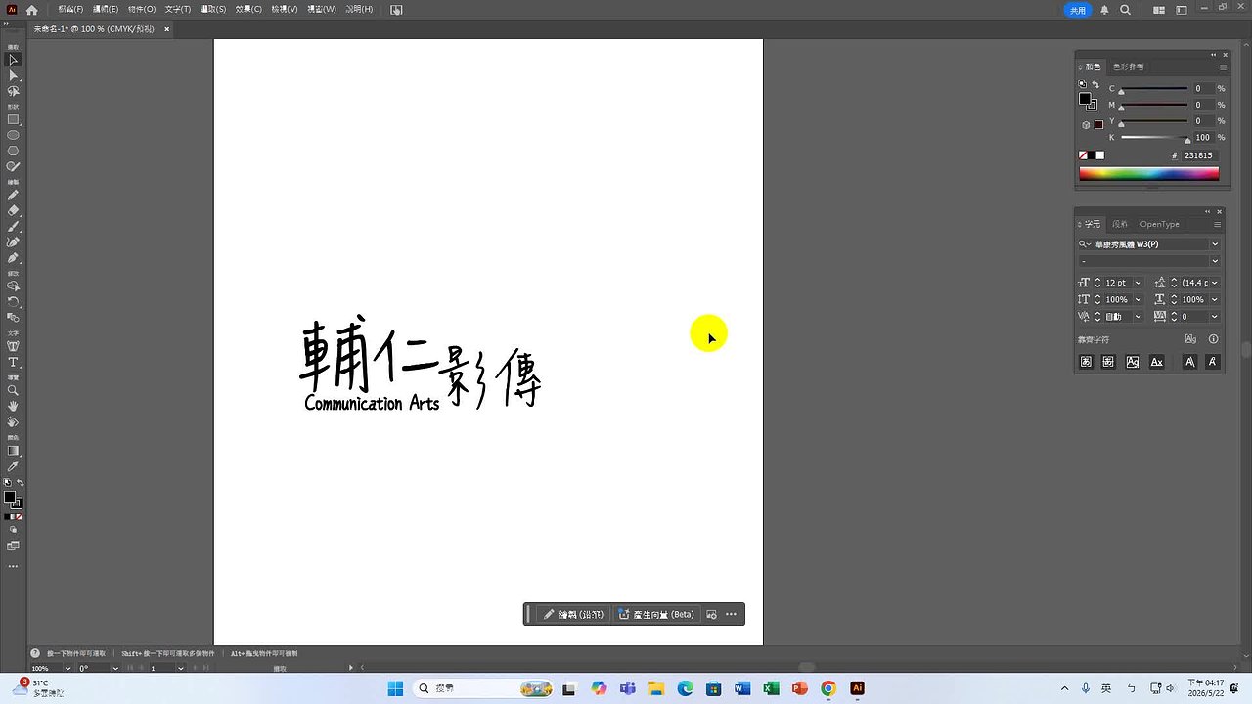
Task: Switch to the Color Guide tab
Action: pyautogui.click(x=1128, y=67)
